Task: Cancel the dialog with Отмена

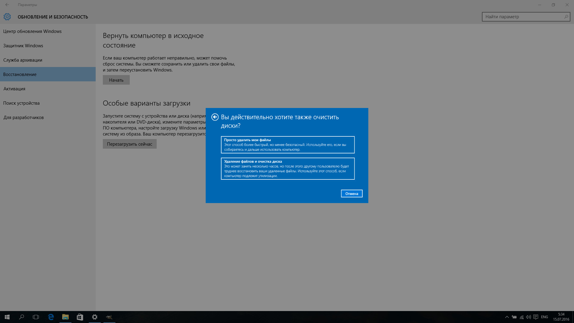Action: click(352, 194)
